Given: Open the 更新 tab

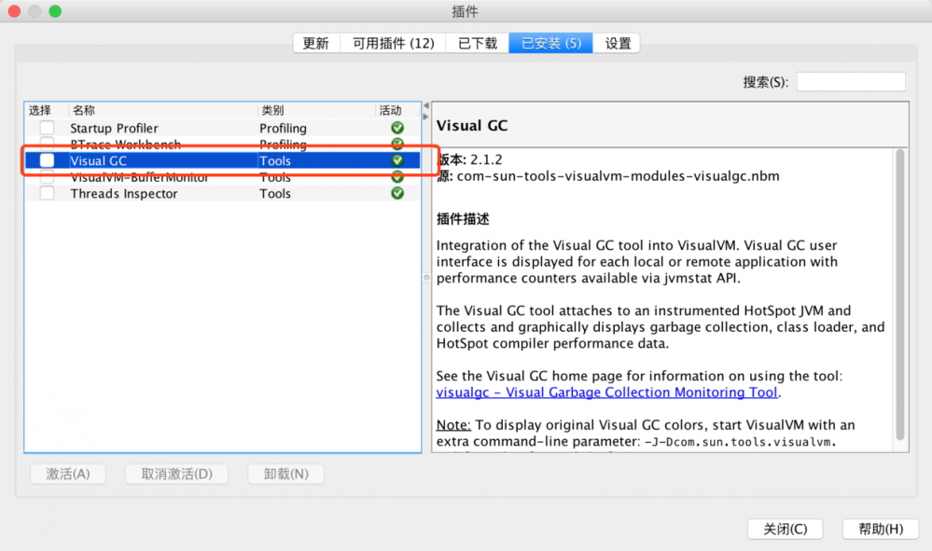Looking at the screenshot, I should [316, 42].
